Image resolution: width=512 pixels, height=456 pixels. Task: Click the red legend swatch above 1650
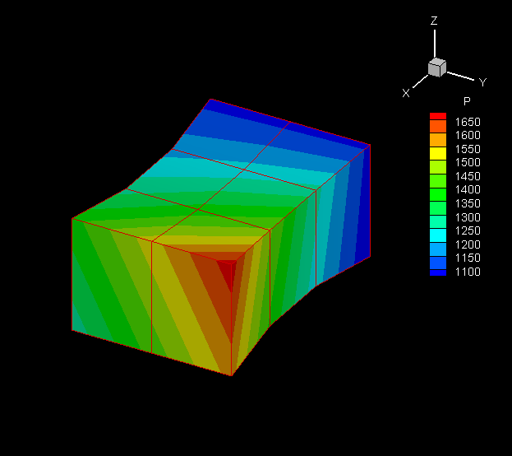(x=438, y=116)
